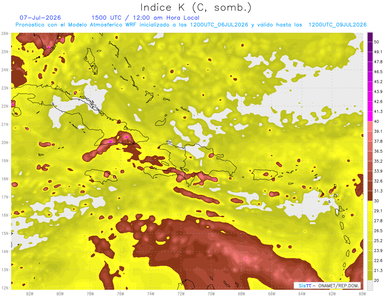Click the 66W longitude label
Image resolution: width=385 pixels, height=298 pixels.
272,293
